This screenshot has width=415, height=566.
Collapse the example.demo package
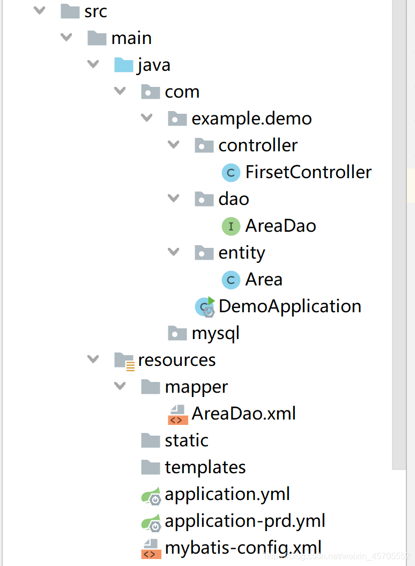coord(146,118)
